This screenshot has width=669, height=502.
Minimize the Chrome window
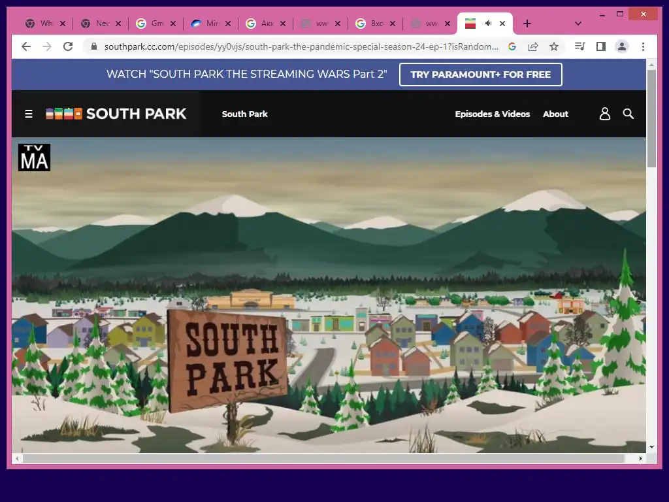pos(602,14)
